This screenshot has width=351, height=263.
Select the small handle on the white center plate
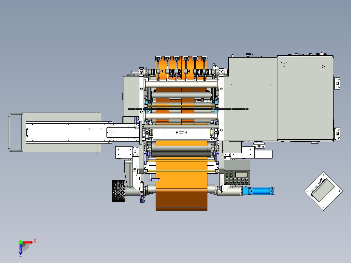point(181,132)
